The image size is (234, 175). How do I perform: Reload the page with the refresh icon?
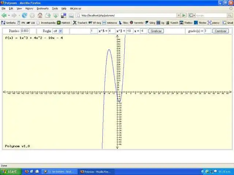(x=24, y=15)
